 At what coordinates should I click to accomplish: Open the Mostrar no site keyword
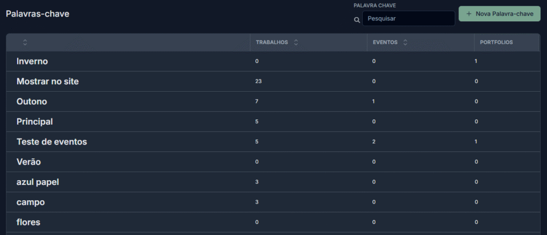[48, 82]
